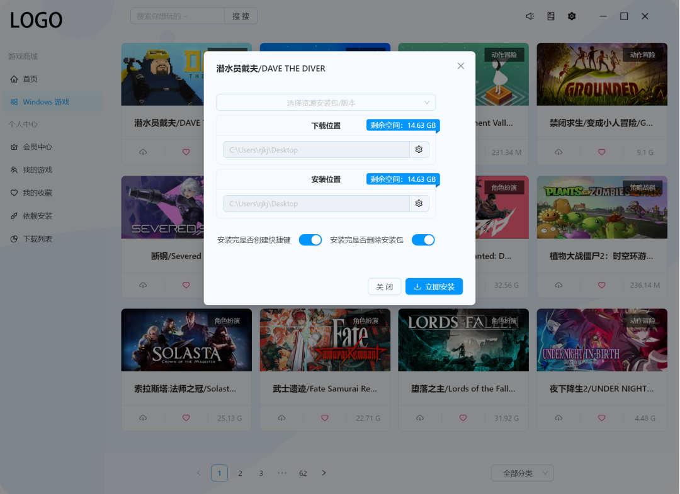
Task: Toggle delete package after install switch
Action: click(x=423, y=240)
